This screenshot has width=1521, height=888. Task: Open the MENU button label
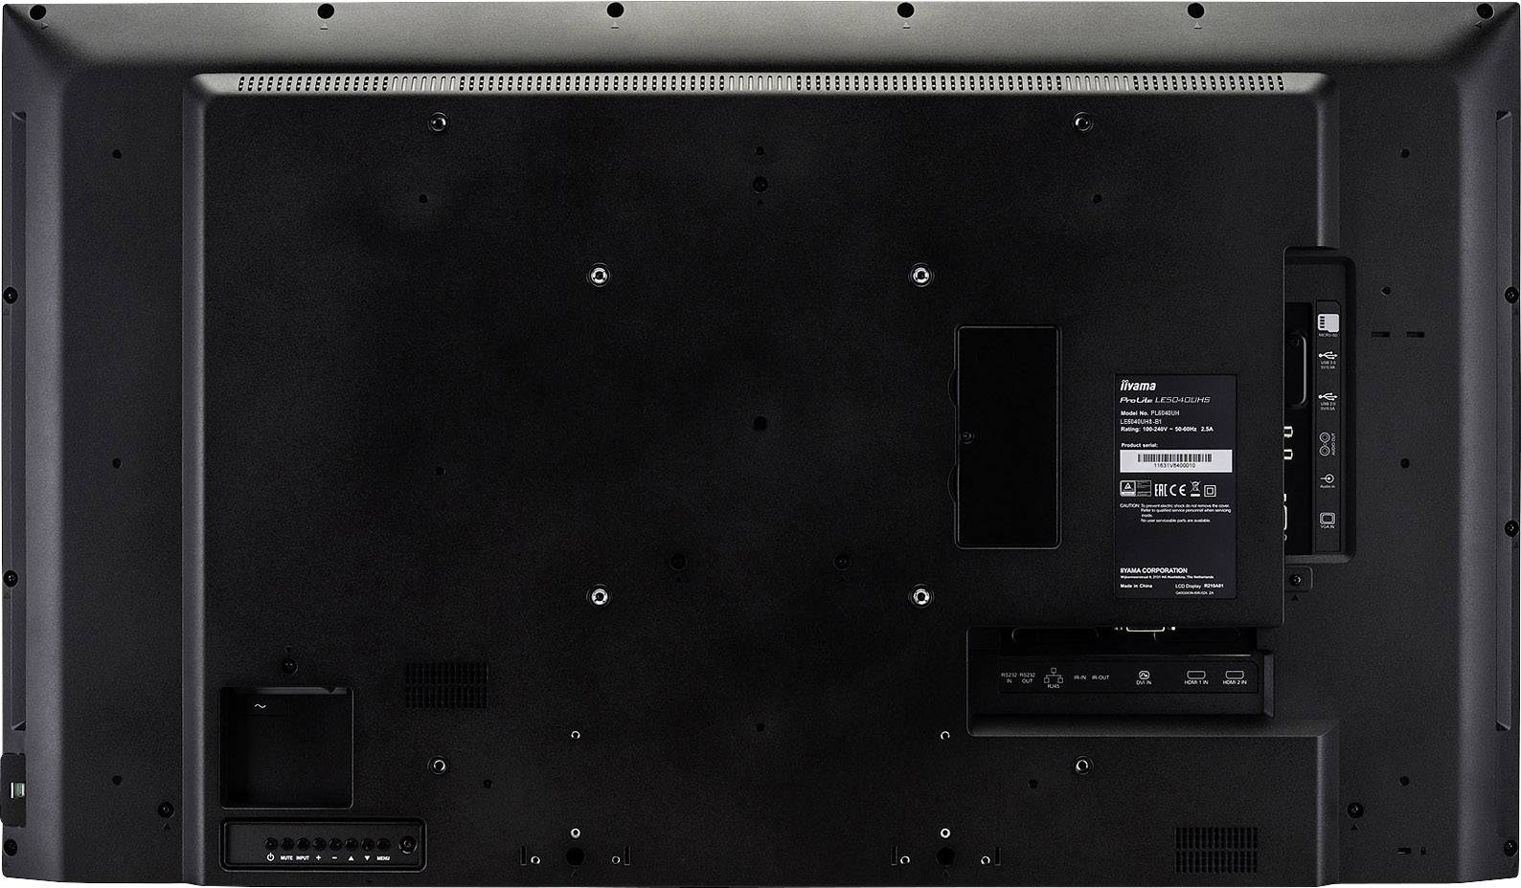tap(383, 858)
